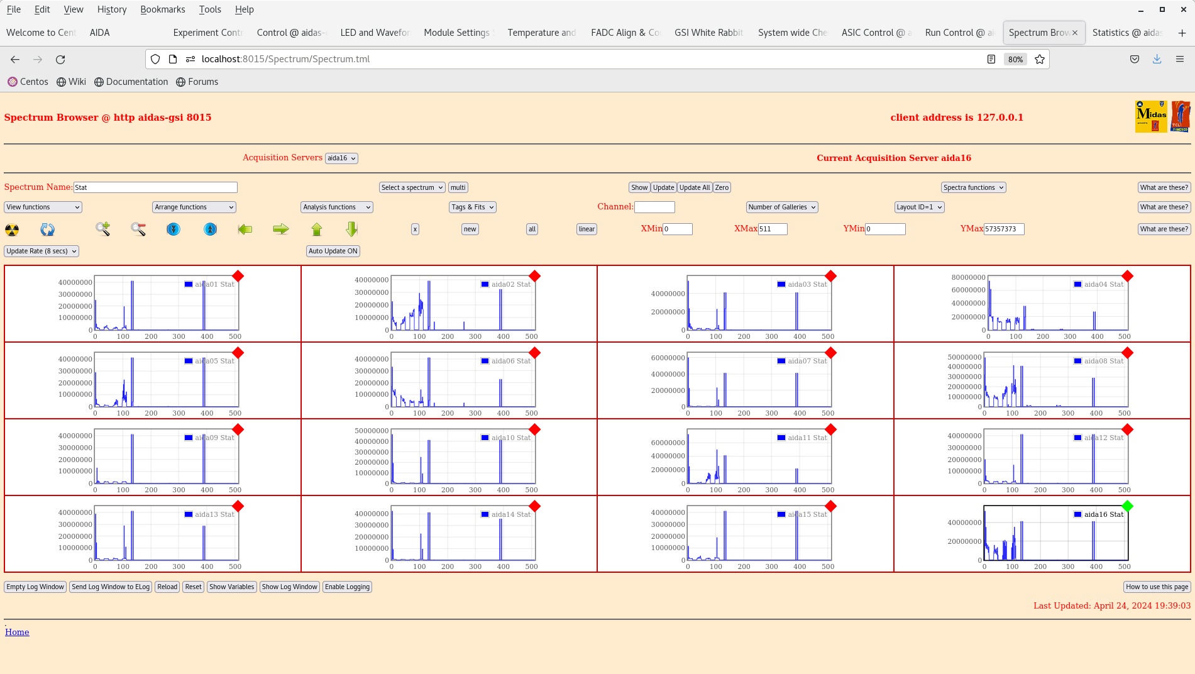This screenshot has height=674, width=1195.
Task: Click the browser reload page icon
Action: pyautogui.click(x=60, y=59)
